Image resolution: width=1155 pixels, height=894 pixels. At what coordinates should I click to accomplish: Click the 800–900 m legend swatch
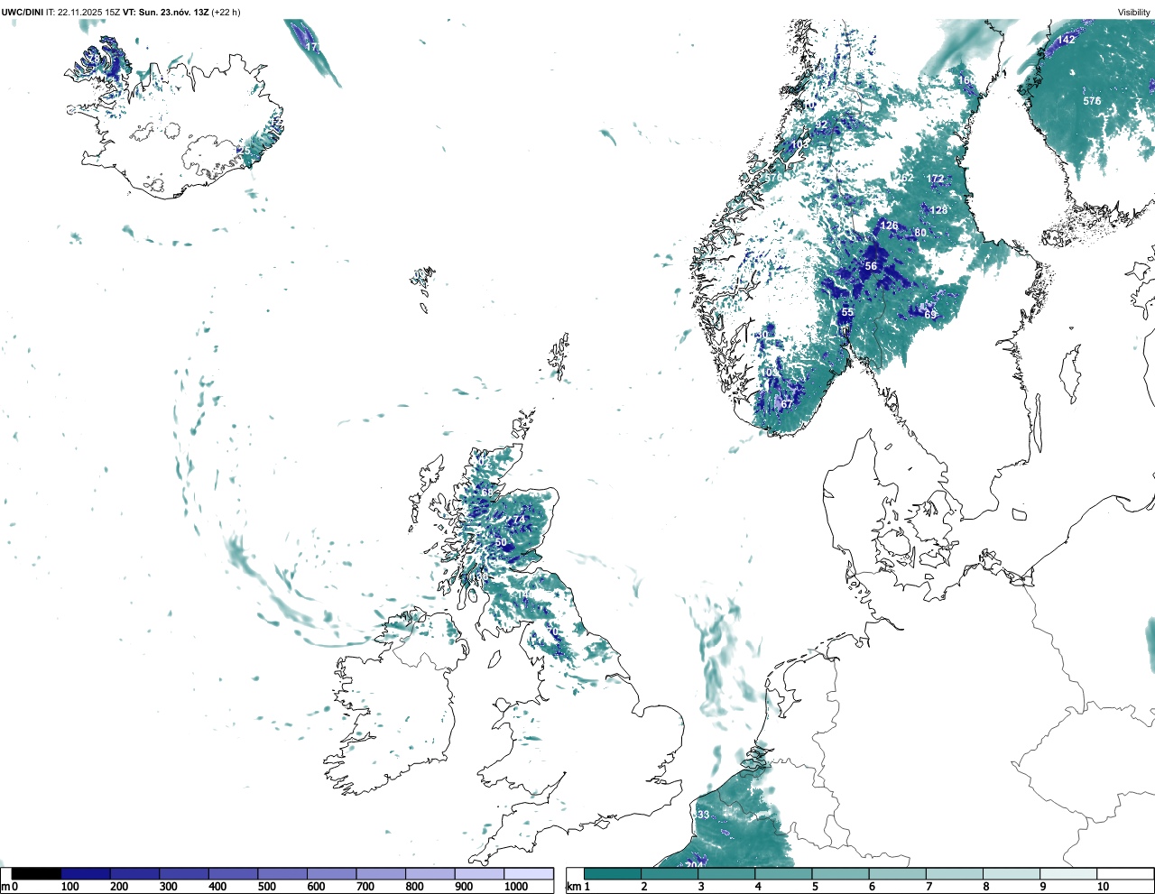coord(430,873)
